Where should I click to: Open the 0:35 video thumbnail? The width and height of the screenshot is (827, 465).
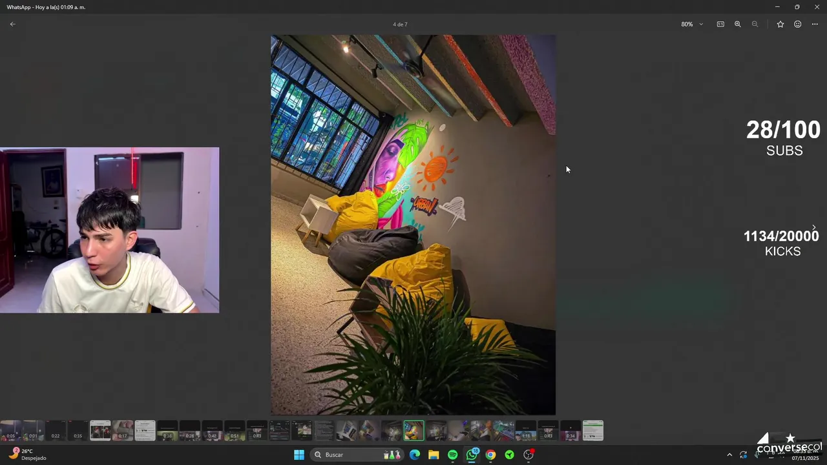coord(78,431)
